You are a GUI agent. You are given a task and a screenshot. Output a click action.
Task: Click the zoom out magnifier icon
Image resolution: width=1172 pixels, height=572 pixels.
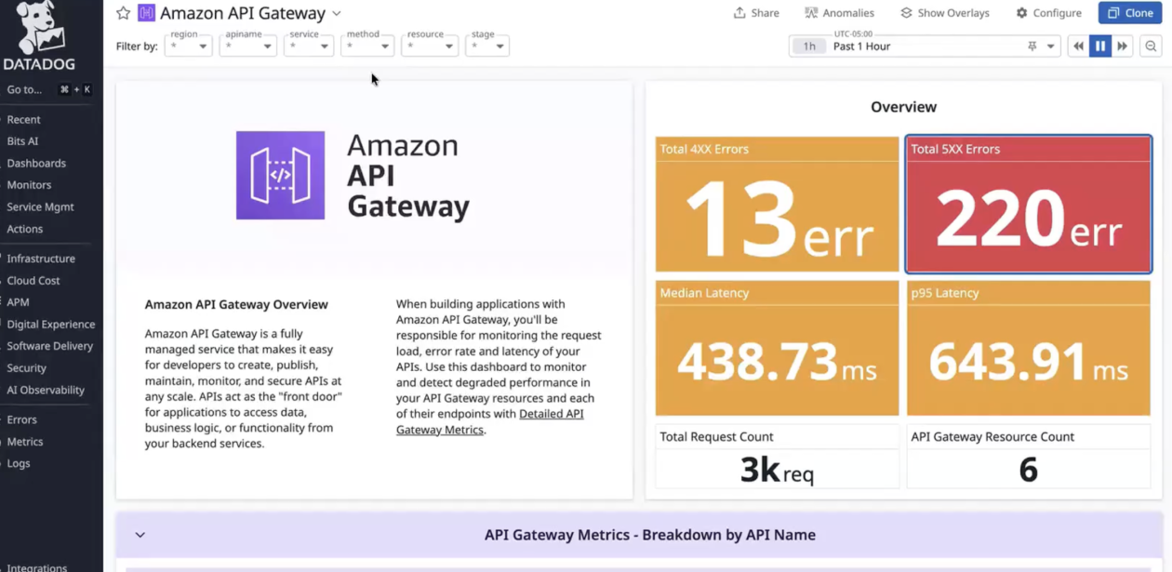click(1152, 46)
